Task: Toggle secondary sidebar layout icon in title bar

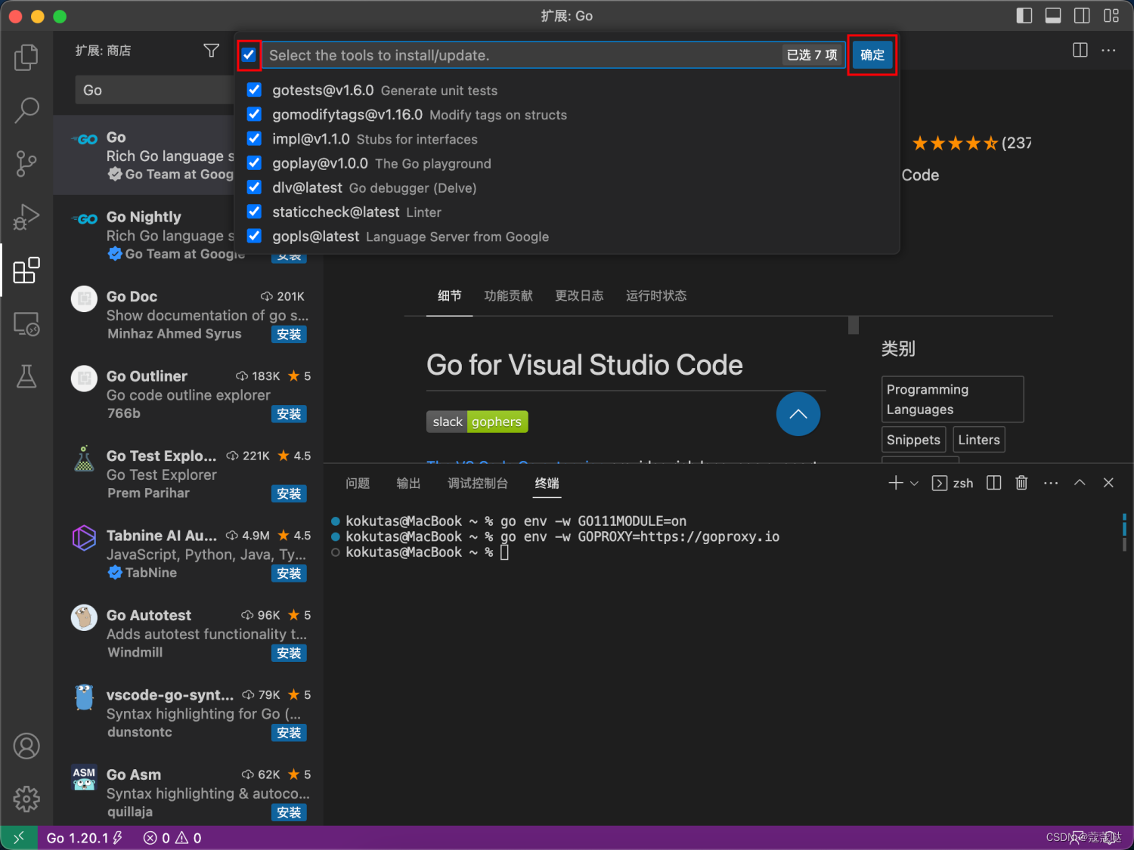Action: (1082, 15)
